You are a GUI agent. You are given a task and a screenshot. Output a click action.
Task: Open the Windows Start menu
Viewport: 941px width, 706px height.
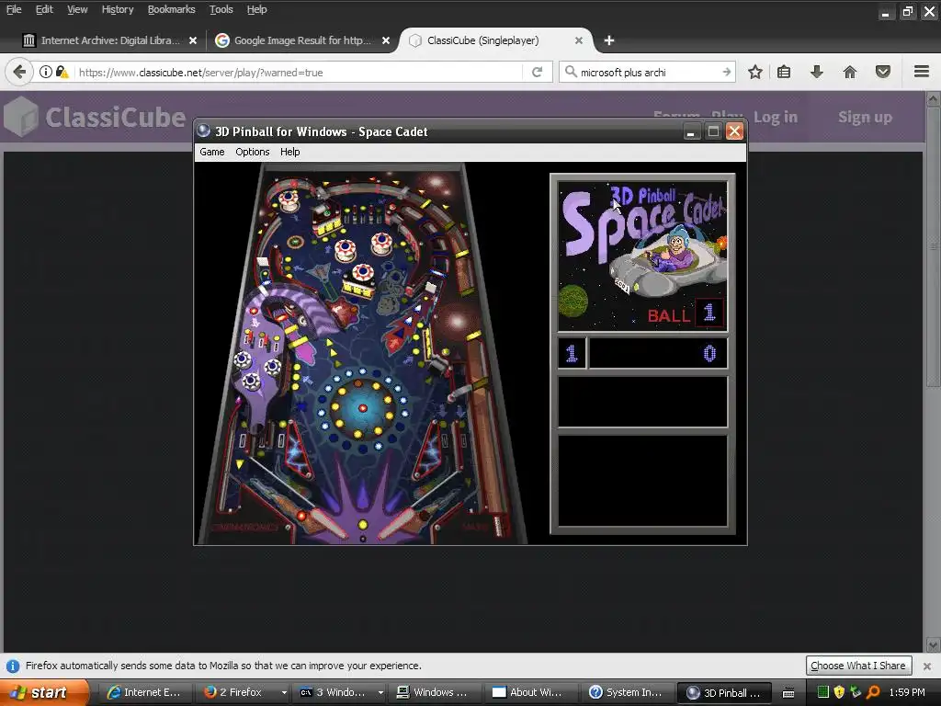pos(44,692)
